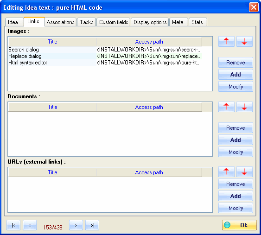Viewport: 261px width, 235px height.
Task: Add a new document link
Action: pyautogui.click(x=236, y=140)
